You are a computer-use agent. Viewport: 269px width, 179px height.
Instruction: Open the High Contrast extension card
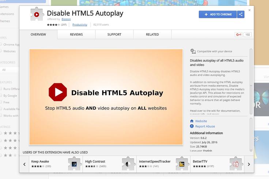click(110, 164)
